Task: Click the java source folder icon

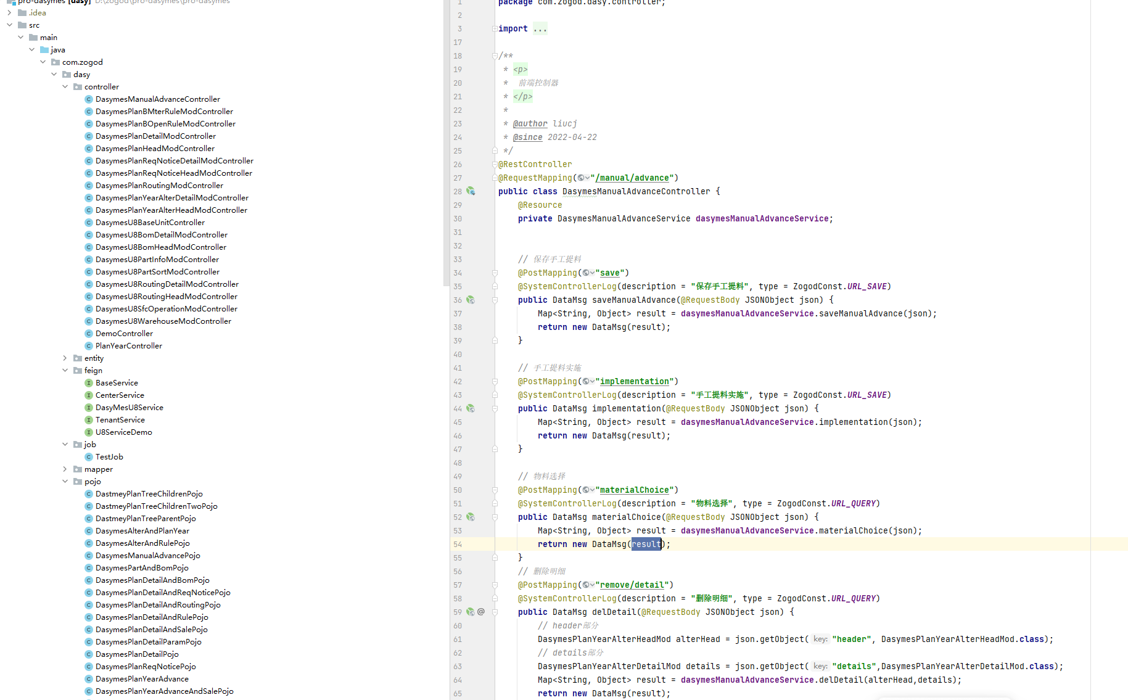Action: pos(44,50)
